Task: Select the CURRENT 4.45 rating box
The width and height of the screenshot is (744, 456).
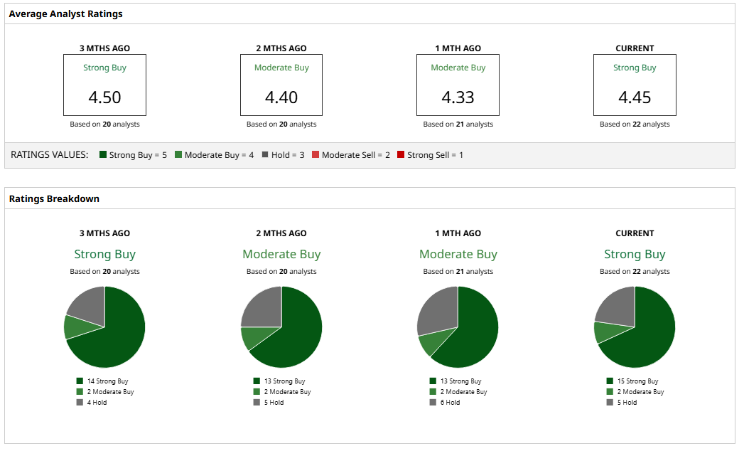Action: 635,85
